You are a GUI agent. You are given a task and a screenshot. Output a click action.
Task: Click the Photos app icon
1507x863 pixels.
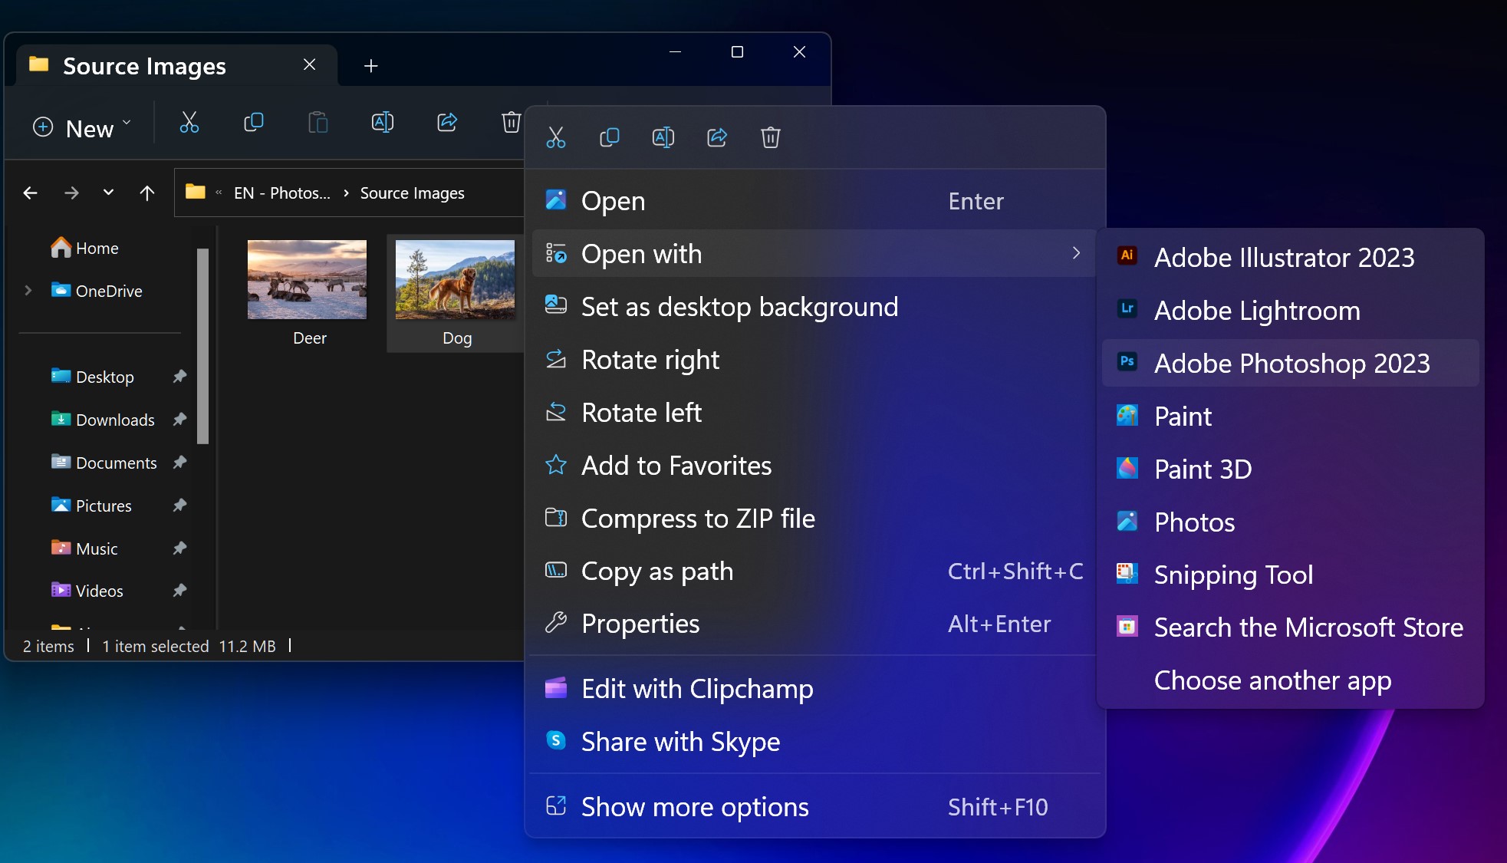pos(1127,522)
